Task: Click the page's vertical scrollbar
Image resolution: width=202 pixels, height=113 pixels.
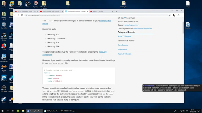Action: tap(183, 27)
